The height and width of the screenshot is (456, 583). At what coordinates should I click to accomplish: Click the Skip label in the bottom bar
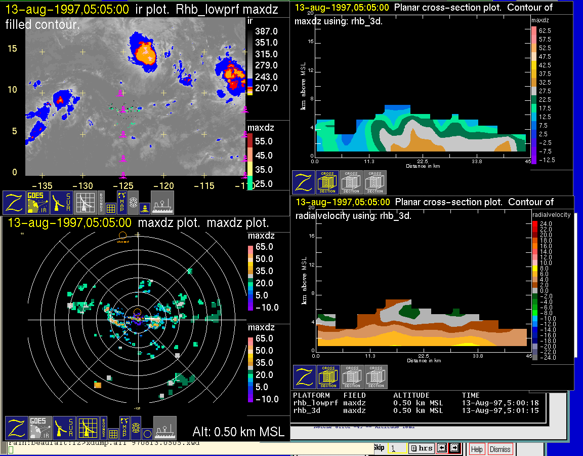click(x=379, y=448)
